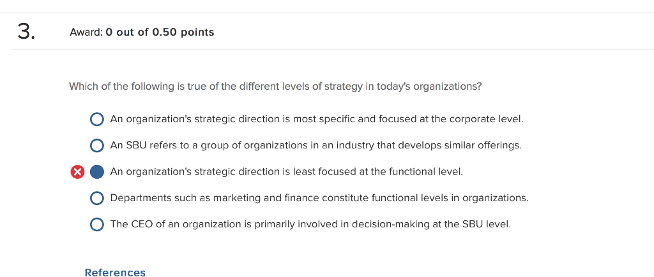This screenshot has width=654, height=277.
Task: Click the period after question number 3
Action: click(32, 38)
